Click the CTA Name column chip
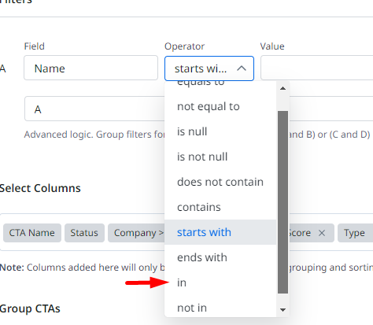This screenshot has width=373, height=325. (x=32, y=233)
